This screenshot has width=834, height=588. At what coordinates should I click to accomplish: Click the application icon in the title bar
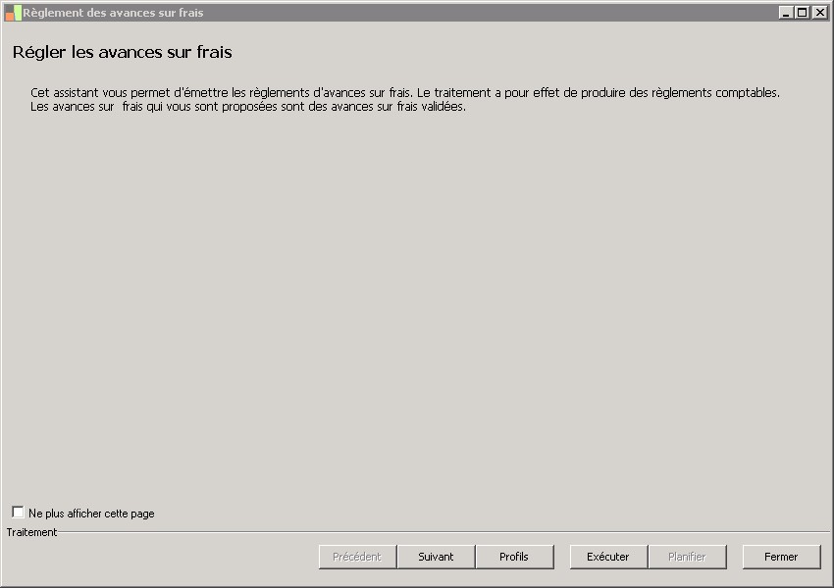tap(13, 13)
